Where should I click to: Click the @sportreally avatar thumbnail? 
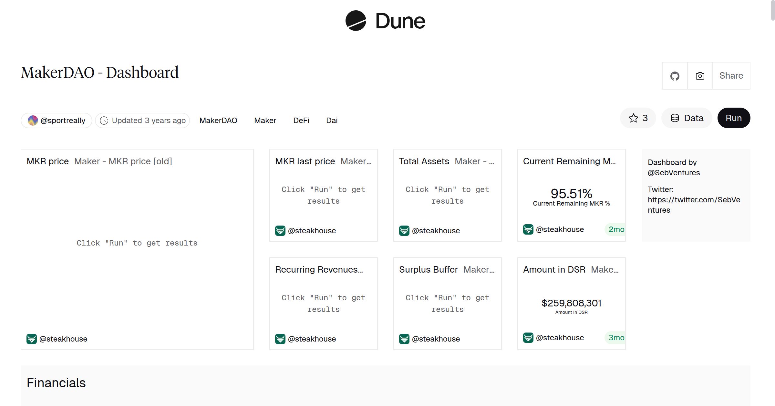click(x=33, y=120)
